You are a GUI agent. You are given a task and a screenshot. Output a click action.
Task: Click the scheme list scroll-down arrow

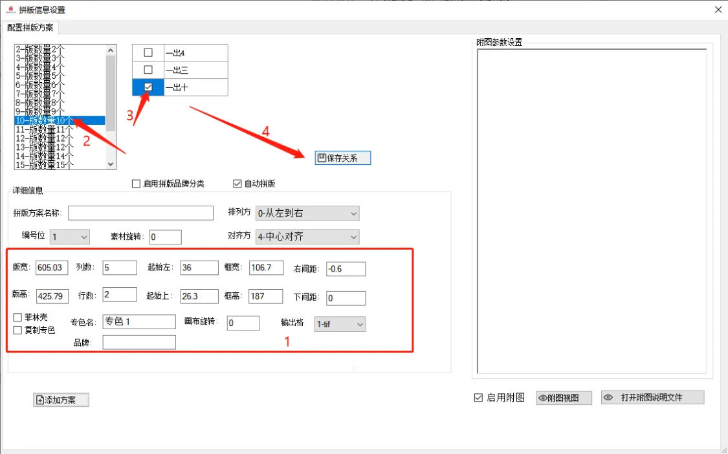pyautogui.click(x=111, y=164)
